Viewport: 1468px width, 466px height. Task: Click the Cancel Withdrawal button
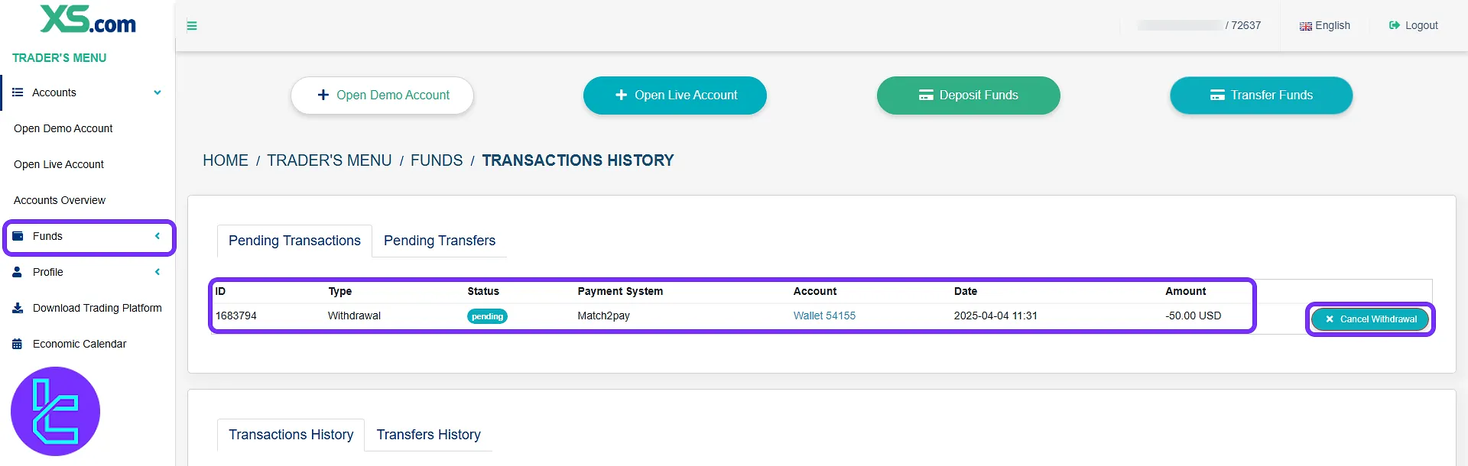(x=1370, y=319)
